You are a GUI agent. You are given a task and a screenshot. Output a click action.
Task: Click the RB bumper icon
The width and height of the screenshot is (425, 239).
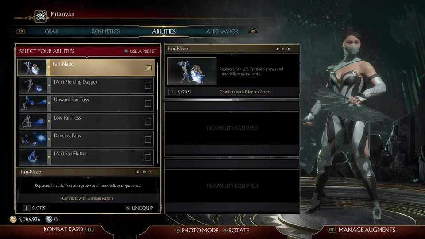[253, 31]
